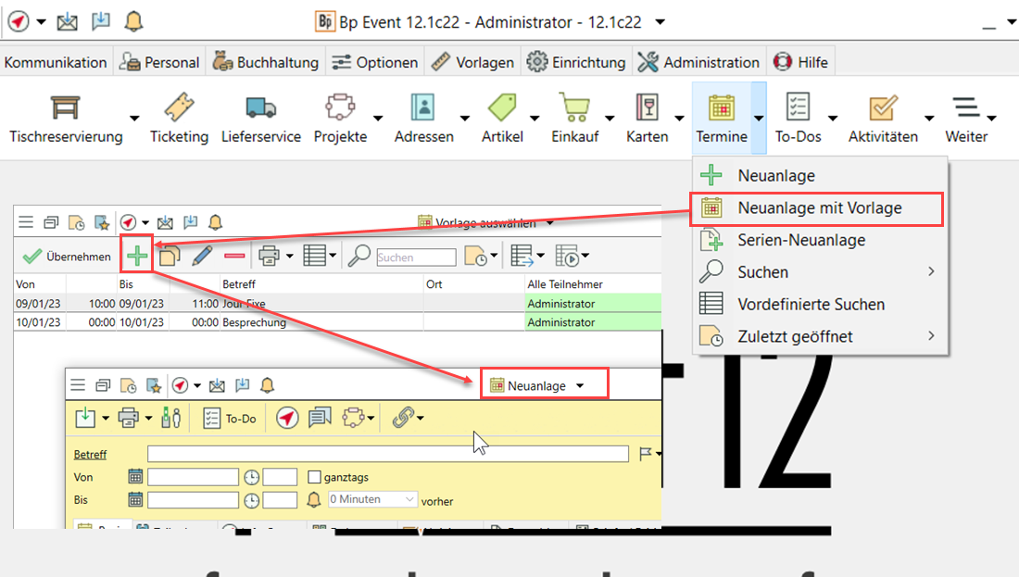Open the title bar version dropdown arrow
This screenshot has height=577, width=1019.
(x=660, y=21)
